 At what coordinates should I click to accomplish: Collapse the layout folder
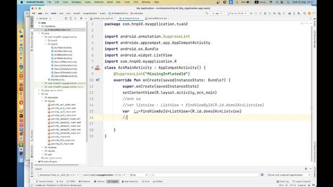click(43, 101)
